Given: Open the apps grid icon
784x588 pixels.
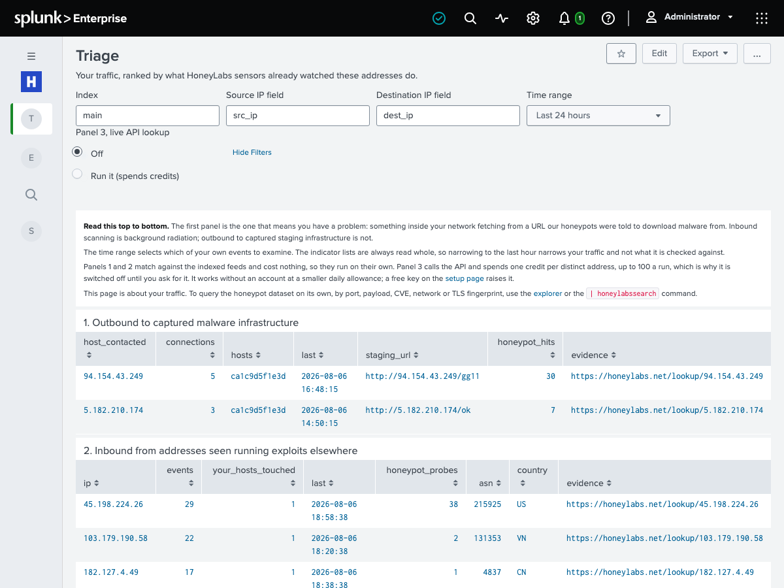Looking at the screenshot, I should point(762,18).
